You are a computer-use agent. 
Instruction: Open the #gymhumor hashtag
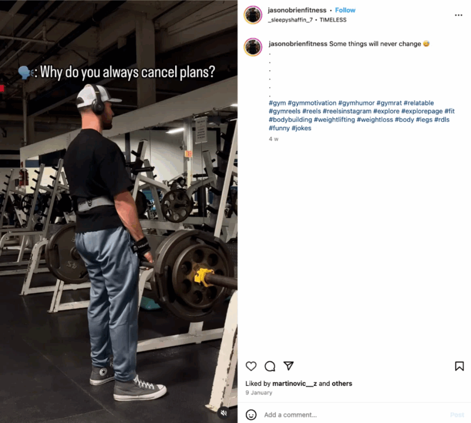pos(356,103)
